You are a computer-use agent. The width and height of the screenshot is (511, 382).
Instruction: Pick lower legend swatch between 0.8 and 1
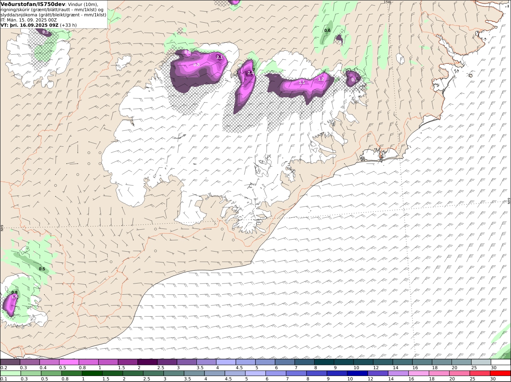71,373
